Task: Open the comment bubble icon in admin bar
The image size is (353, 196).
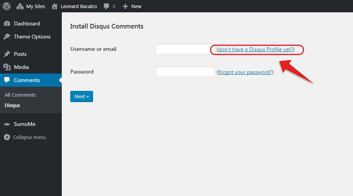Action: point(107,7)
